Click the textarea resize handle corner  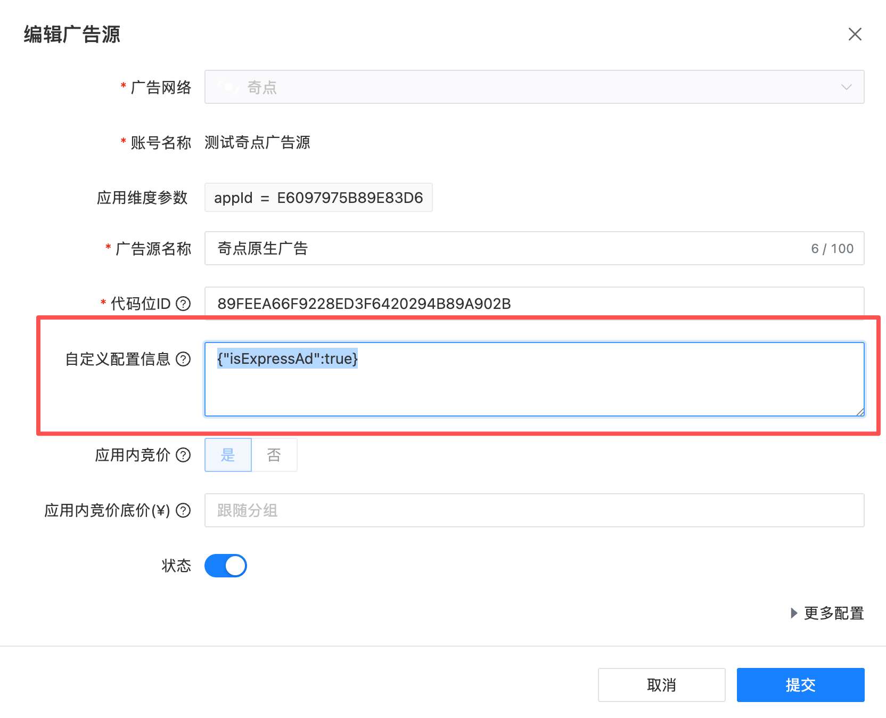tap(859, 412)
